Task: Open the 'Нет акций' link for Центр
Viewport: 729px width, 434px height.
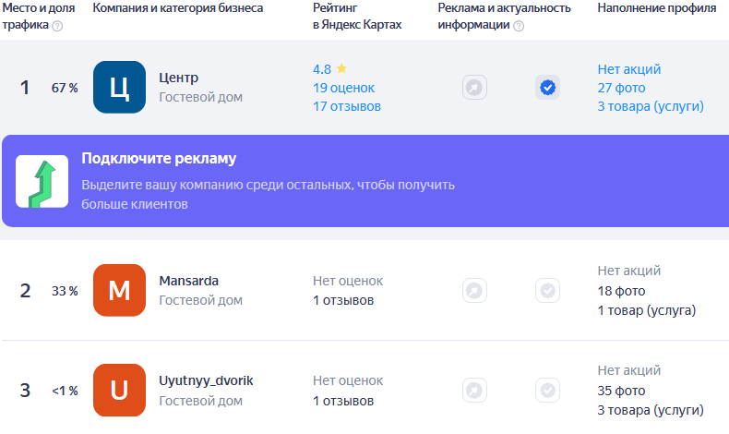Action: 629,69
